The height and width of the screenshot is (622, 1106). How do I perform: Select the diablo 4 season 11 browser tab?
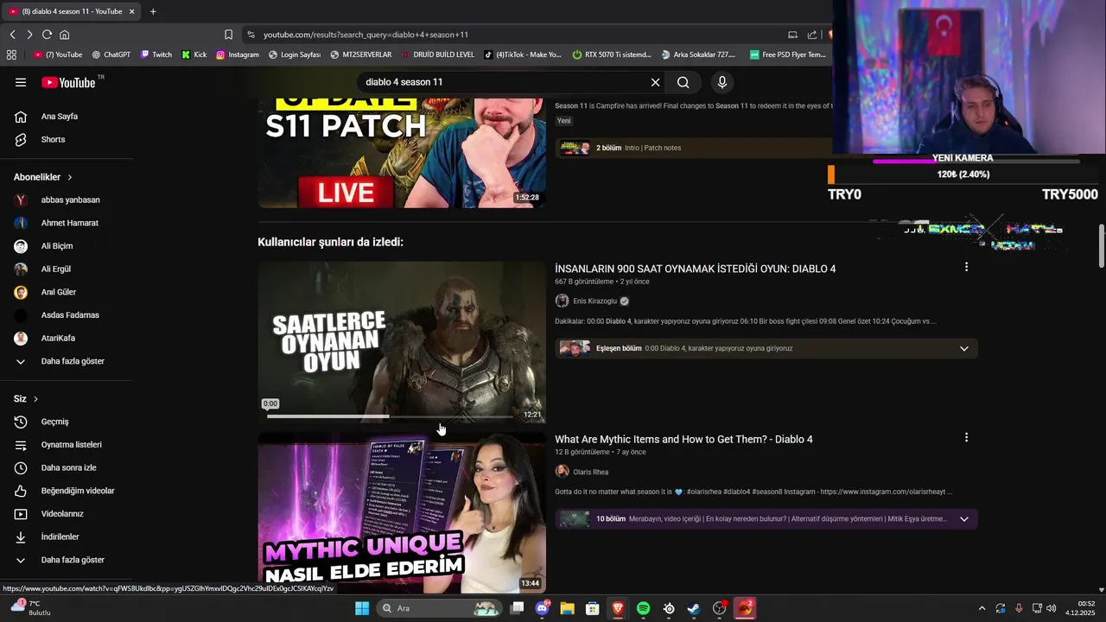[72, 11]
